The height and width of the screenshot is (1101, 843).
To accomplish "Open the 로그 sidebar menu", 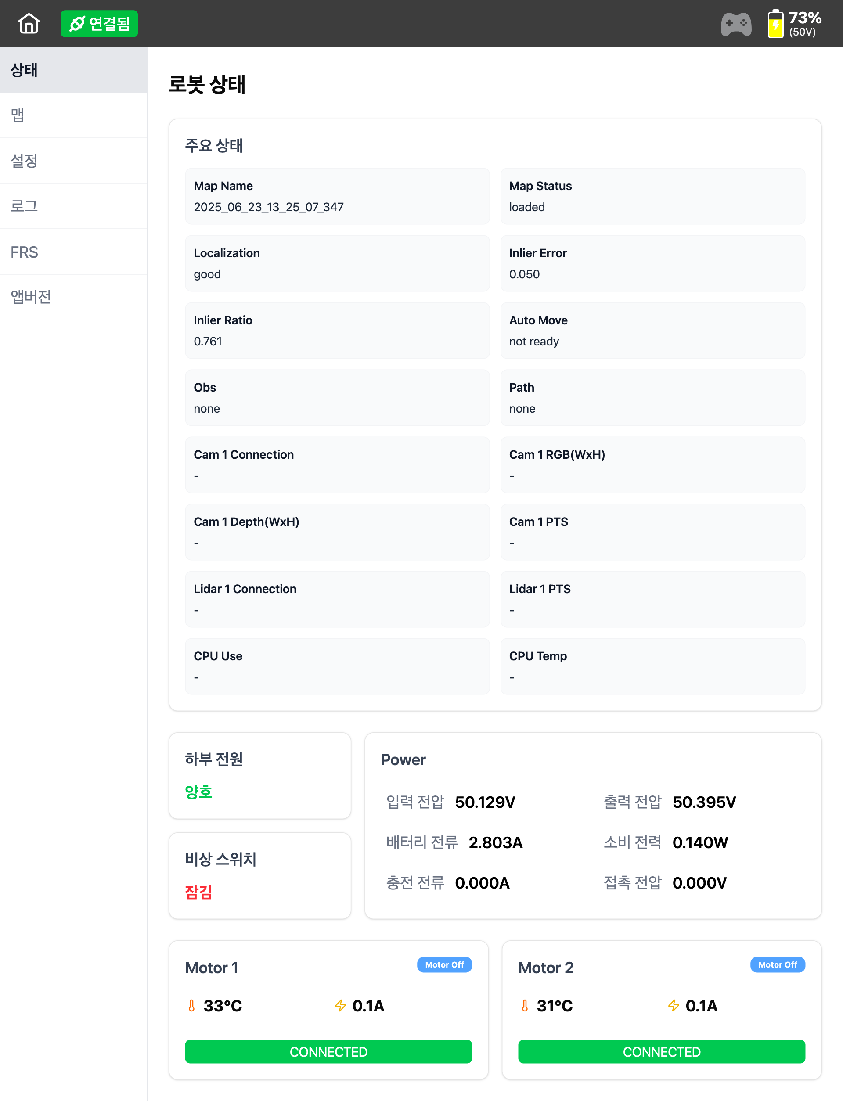I will point(73,206).
